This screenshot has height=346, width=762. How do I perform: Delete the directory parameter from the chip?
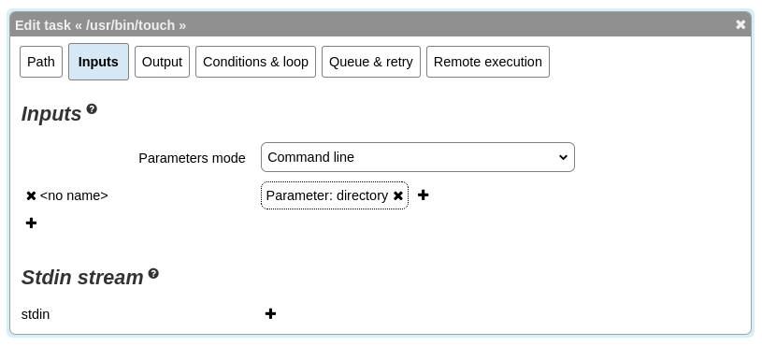click(398, 195)
